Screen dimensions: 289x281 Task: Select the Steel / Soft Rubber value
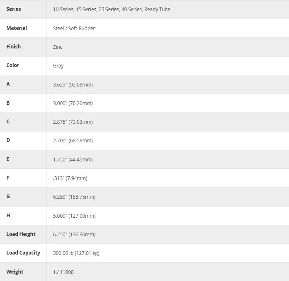[74, 29]
